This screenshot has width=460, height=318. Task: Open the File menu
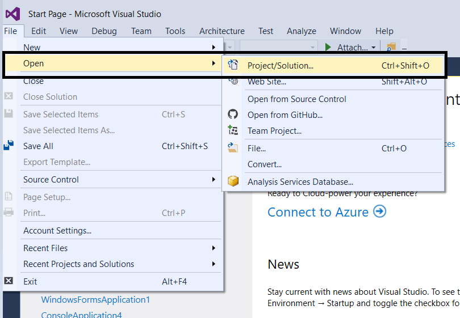point(11,31)
